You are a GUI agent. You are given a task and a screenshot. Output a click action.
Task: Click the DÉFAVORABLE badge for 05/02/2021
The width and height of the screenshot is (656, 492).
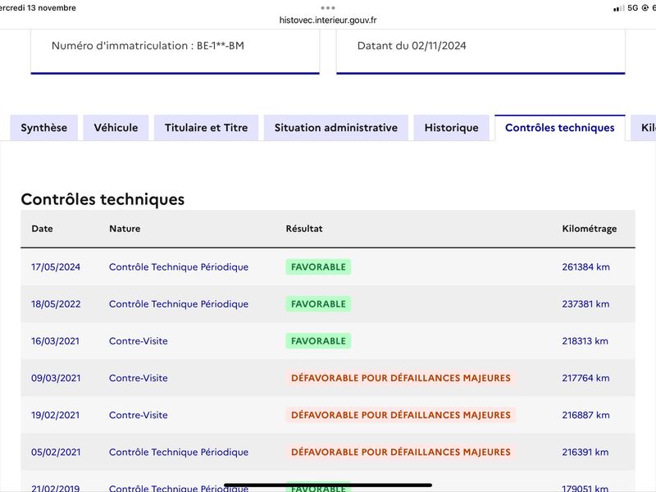(x=401, y=453)
